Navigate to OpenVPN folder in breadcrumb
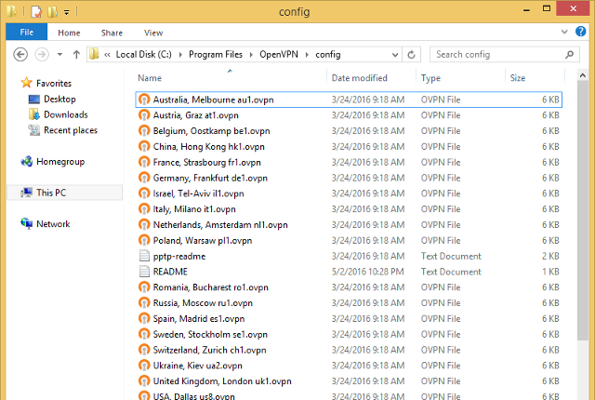The width and height of the screenshot is (595, 400). [x=279, y=55]
